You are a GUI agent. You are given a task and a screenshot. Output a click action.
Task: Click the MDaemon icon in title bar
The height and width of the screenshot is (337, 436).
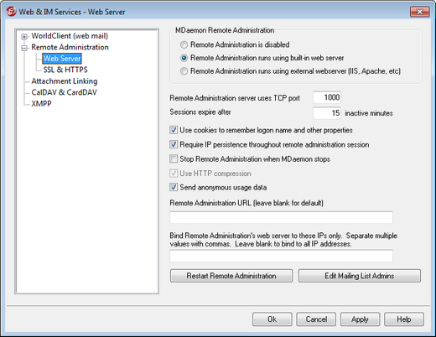tap(12, 12)
